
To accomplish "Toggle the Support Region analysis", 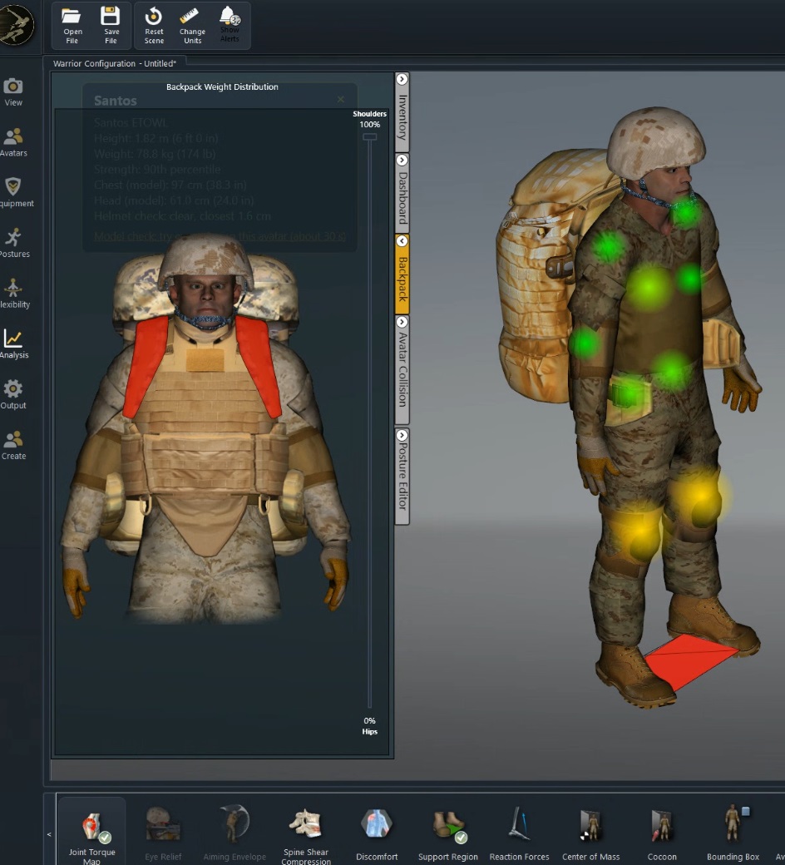I will click(448, 834).
